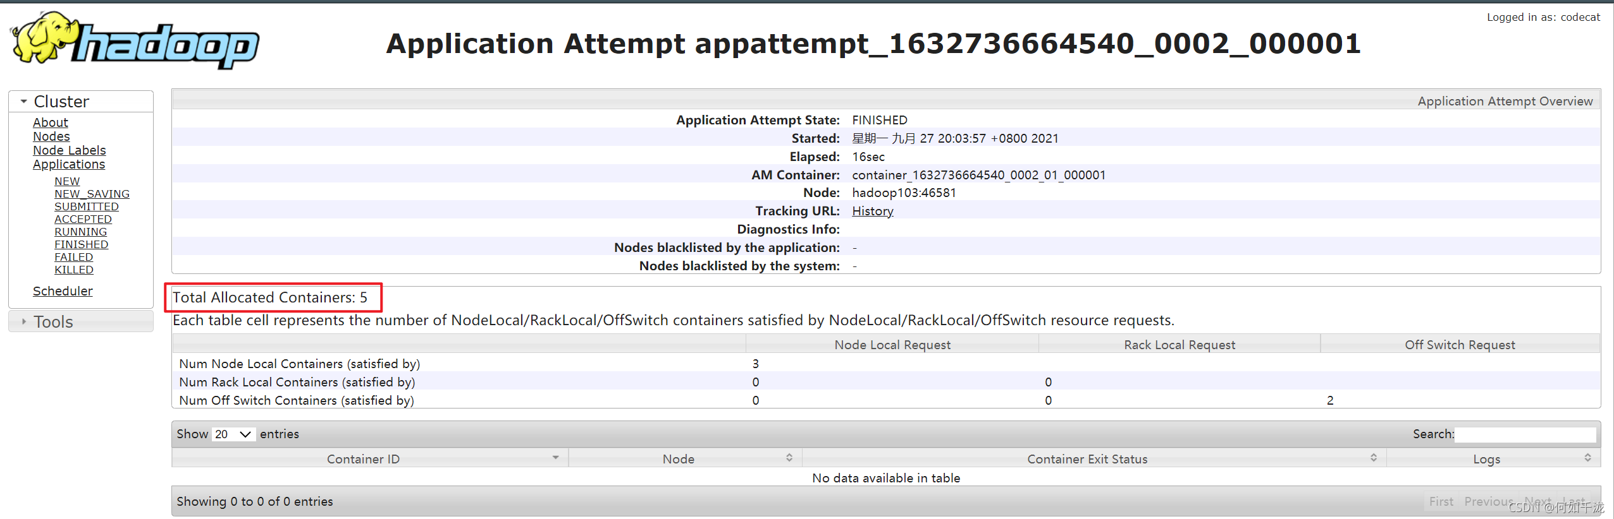1614x519 pixels.
Task: Click the Off Switch Request column header
Action: (1460, 345)
